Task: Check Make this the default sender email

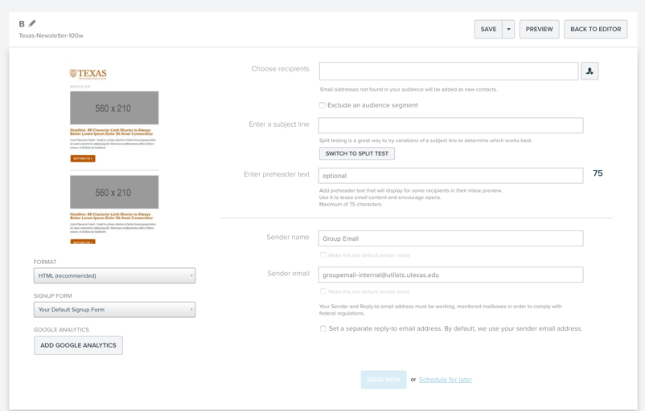Action: click(323, 291)
